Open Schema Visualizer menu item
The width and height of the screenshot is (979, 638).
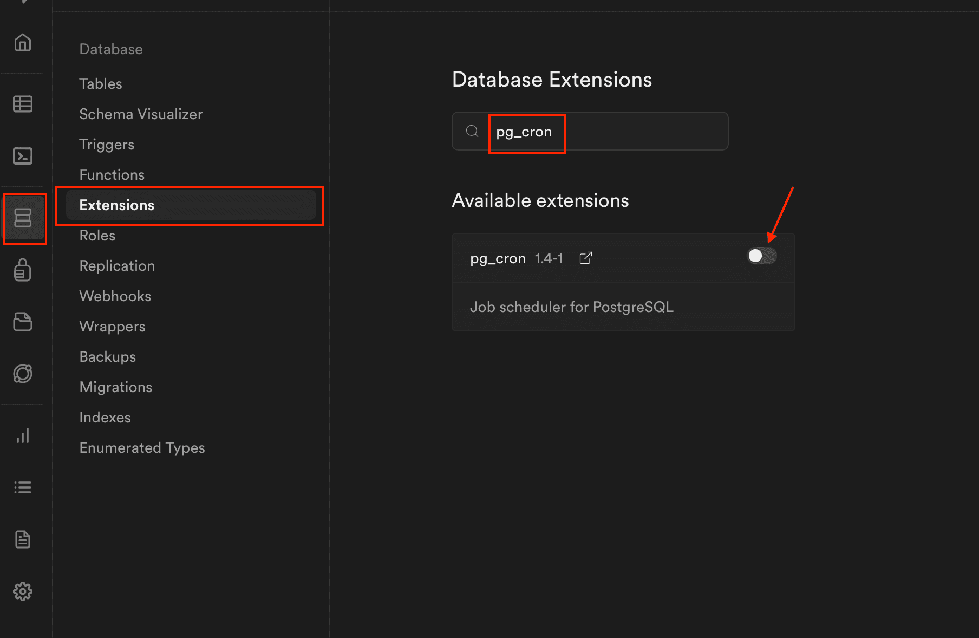tap(141, 114)
